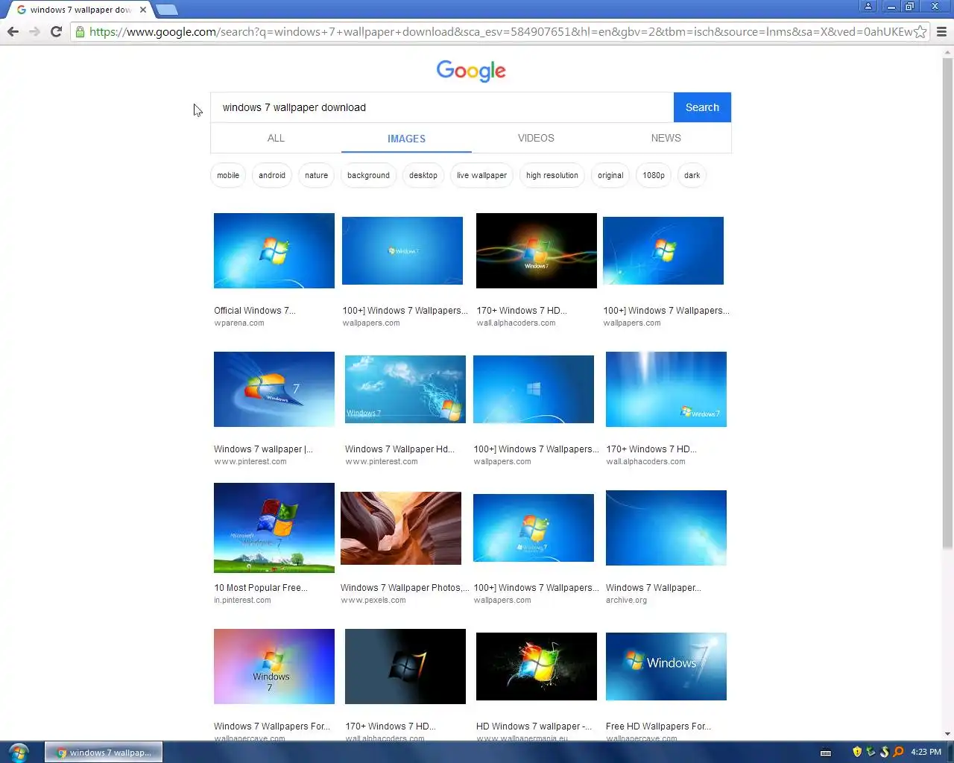Open the Windows Start orb
The width and height of the screenshot is (954, 763).
pyautogui.click(x=19, y=752)
